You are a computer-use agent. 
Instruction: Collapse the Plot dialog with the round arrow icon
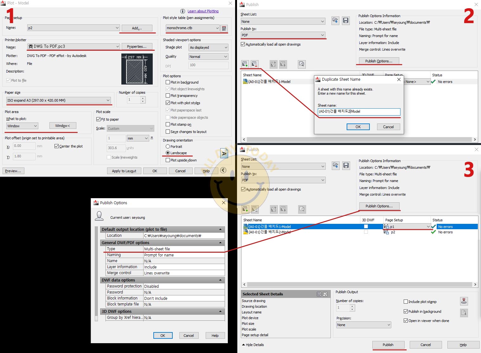(223, 170)
